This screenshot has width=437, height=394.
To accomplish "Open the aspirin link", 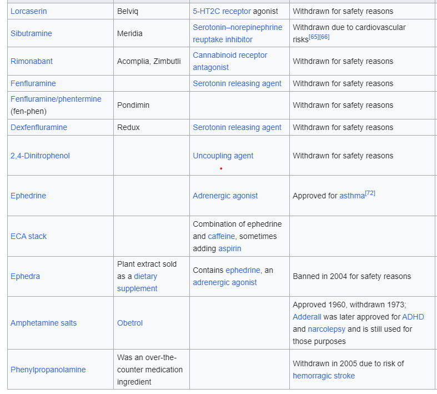I will (x=230, y=248).
